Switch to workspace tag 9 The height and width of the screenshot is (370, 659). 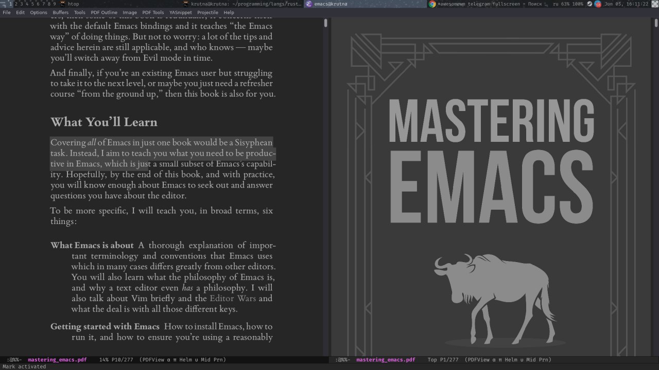(54, 4)
